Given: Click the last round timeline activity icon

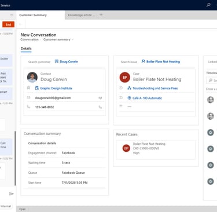Looking at the screenshot, I should (211, 181).
